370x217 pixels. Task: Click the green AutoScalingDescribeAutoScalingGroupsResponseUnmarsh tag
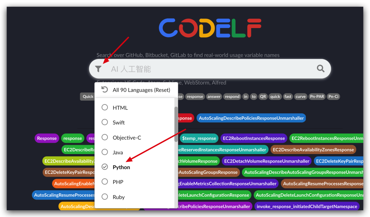[x=303, y=172]
